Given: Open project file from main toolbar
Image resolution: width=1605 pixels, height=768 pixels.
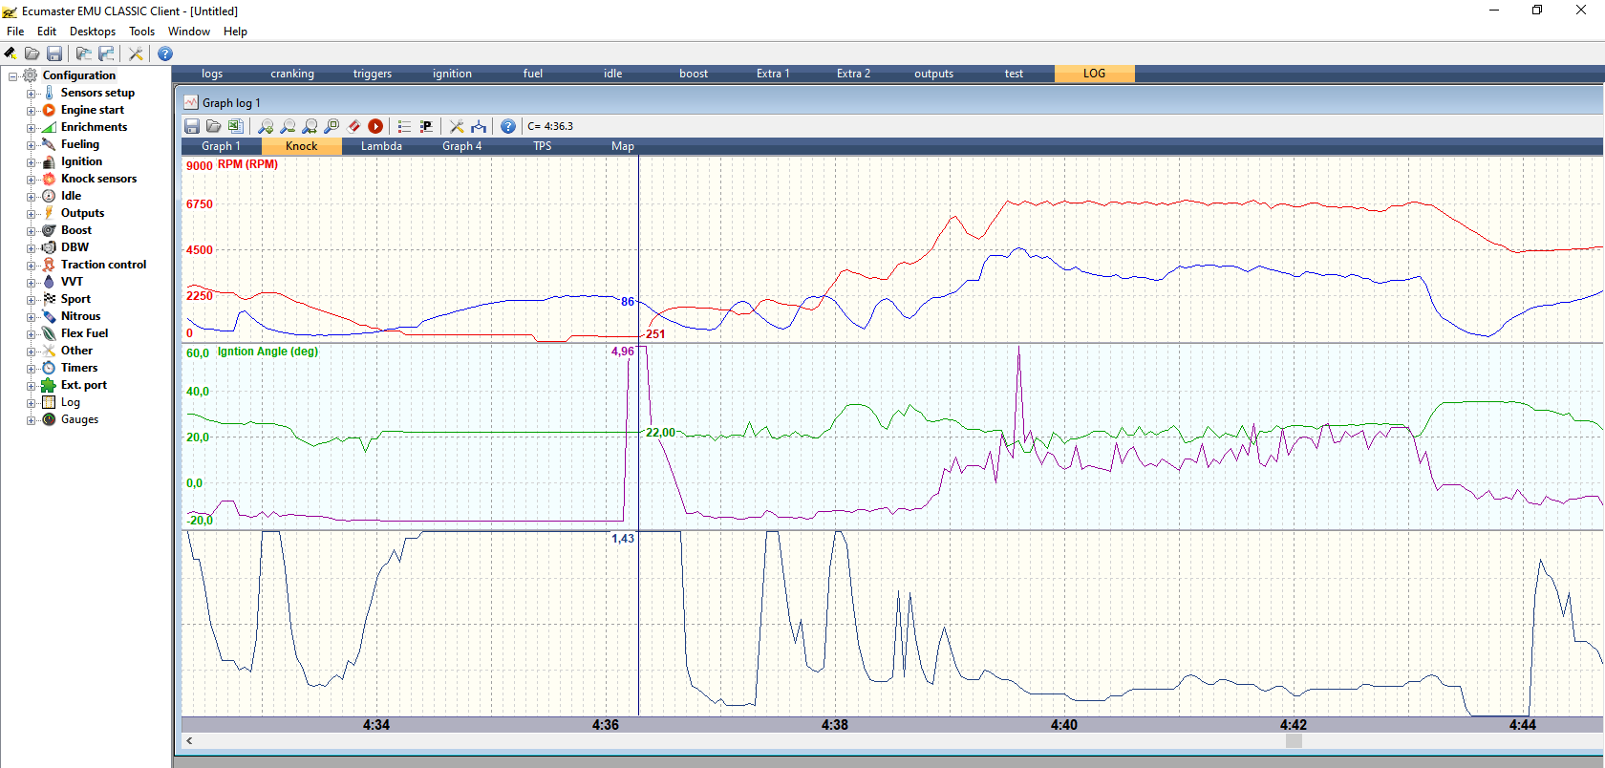Looking at the screenshot, I should tap(32, 53).
